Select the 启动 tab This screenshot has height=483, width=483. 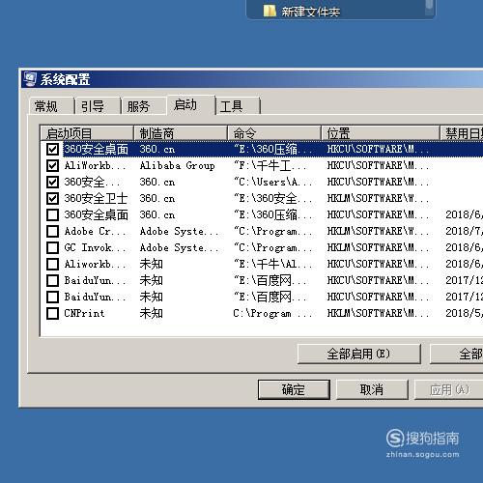pos(190,105)
